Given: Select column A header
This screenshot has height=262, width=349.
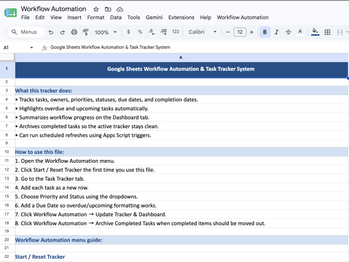Looking at the screenshot, I should click(181, 58).
